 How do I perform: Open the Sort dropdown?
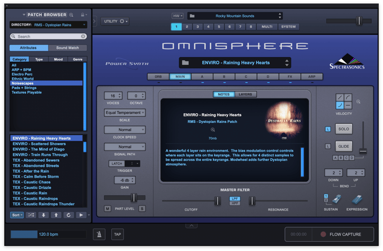point(17,215)
